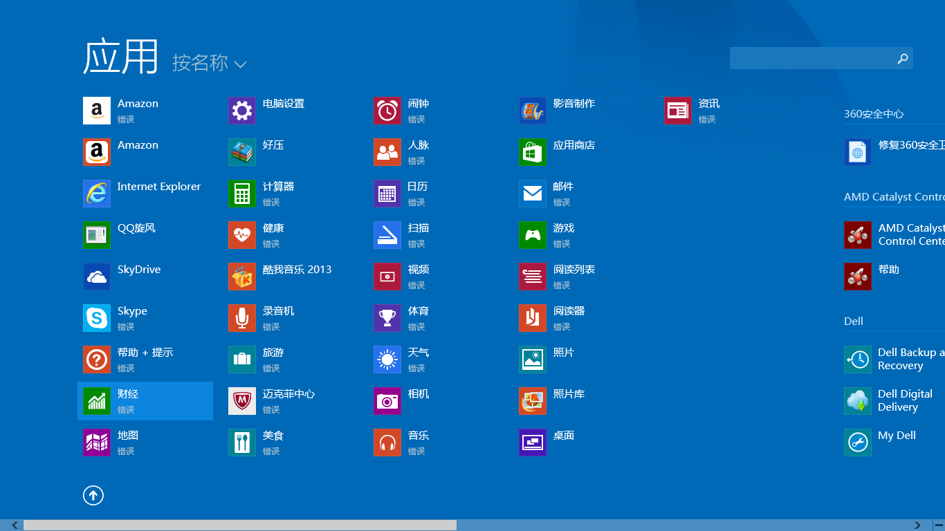Screen dimensions: 945x531
Task: Open the 帮助 icon under AMD Catalyst
Action: pyautogui.click(x=858, y=277)
